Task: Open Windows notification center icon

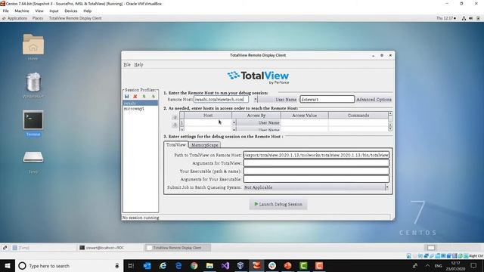Action: pyautogui.click(x=474, y=266)
